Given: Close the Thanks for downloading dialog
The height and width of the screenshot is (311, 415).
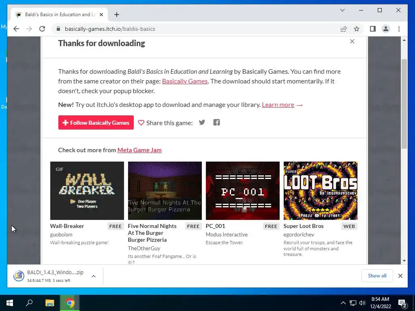Looking at the screenshot, I should 352,41.
